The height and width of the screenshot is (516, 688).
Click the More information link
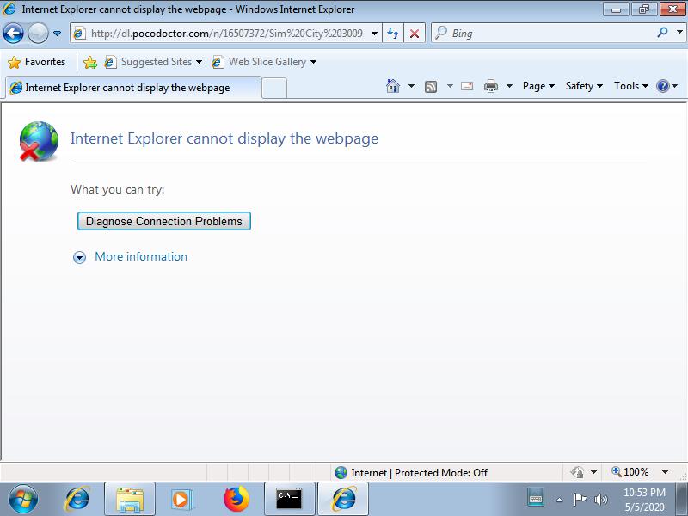[141, 256]
